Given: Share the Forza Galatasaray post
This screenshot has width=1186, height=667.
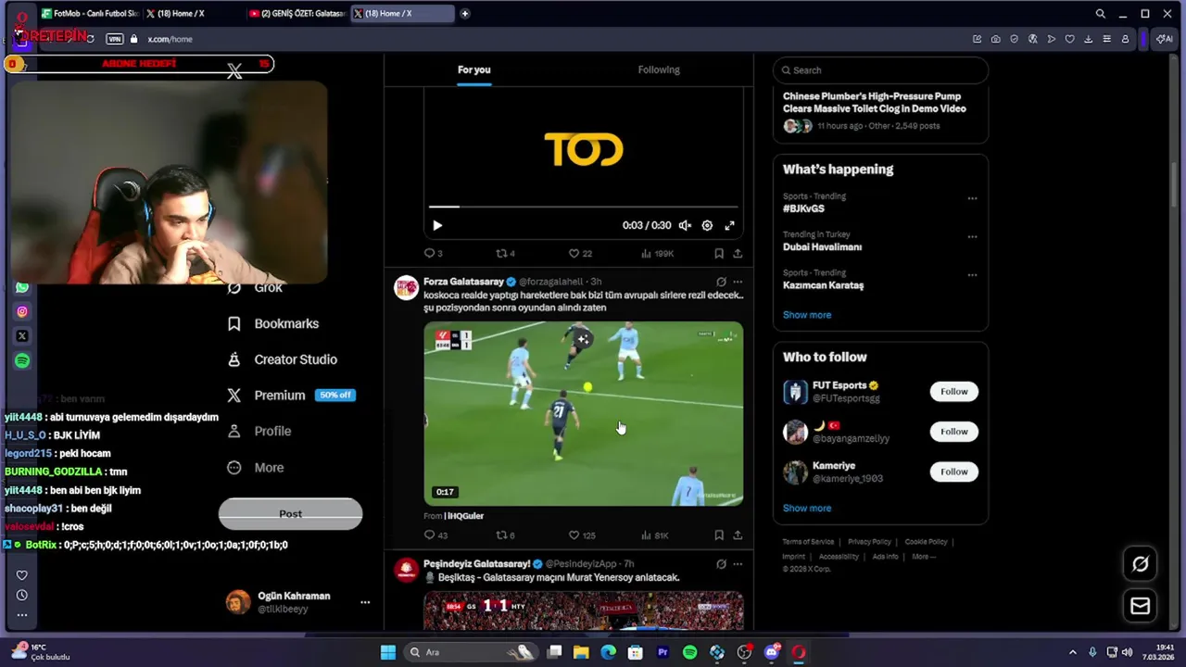Looking at the screenshot, I should 738,535.
